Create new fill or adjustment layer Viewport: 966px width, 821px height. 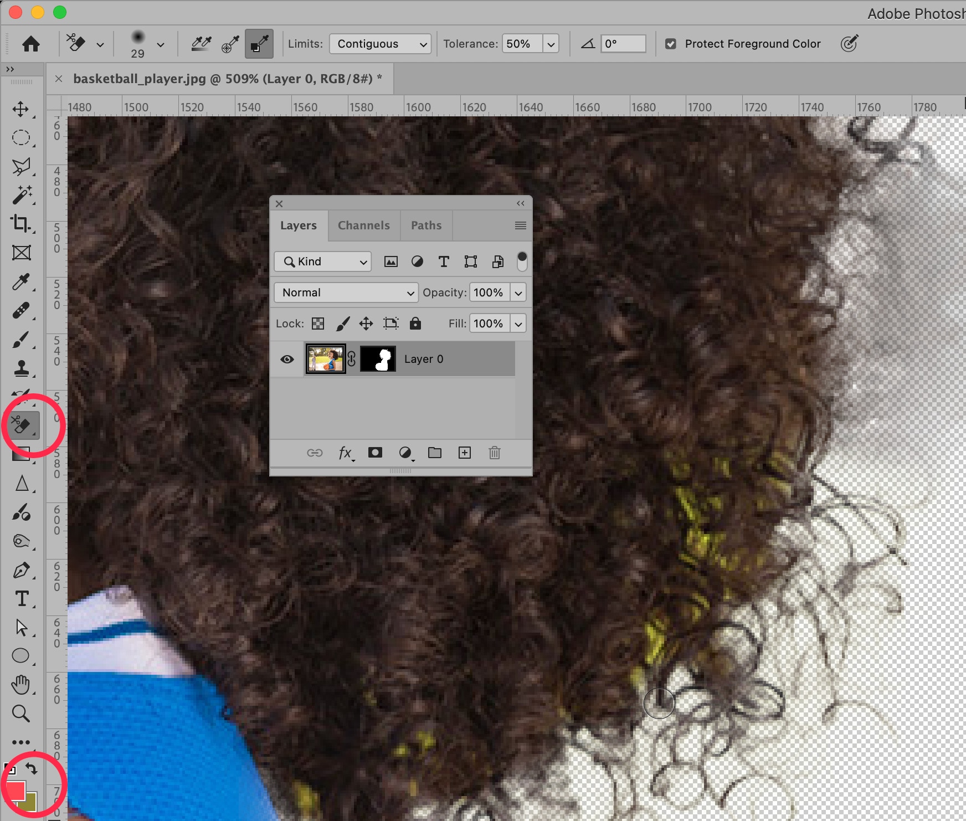(406, 453)
